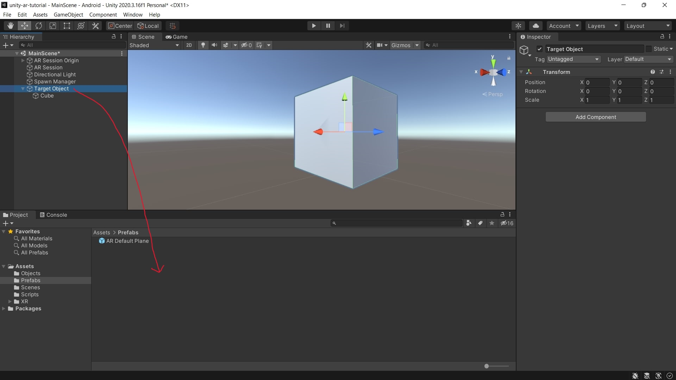Select AR Default Plane prefab

pyautogui.click(x=124, y=241)
